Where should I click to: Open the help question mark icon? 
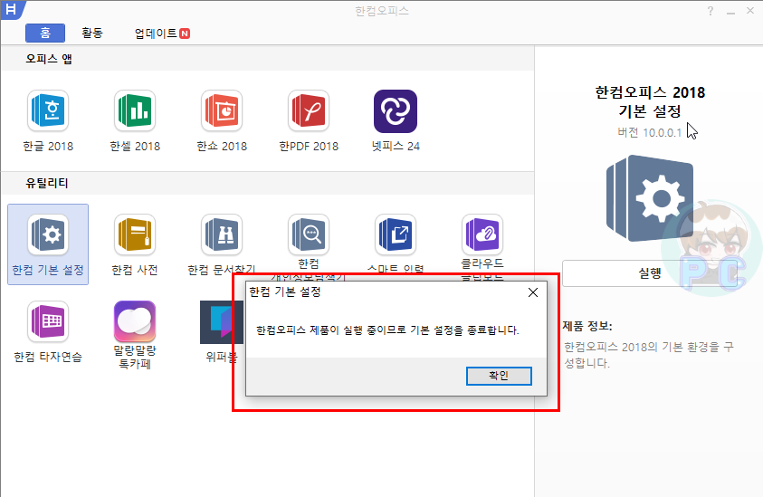711,11
